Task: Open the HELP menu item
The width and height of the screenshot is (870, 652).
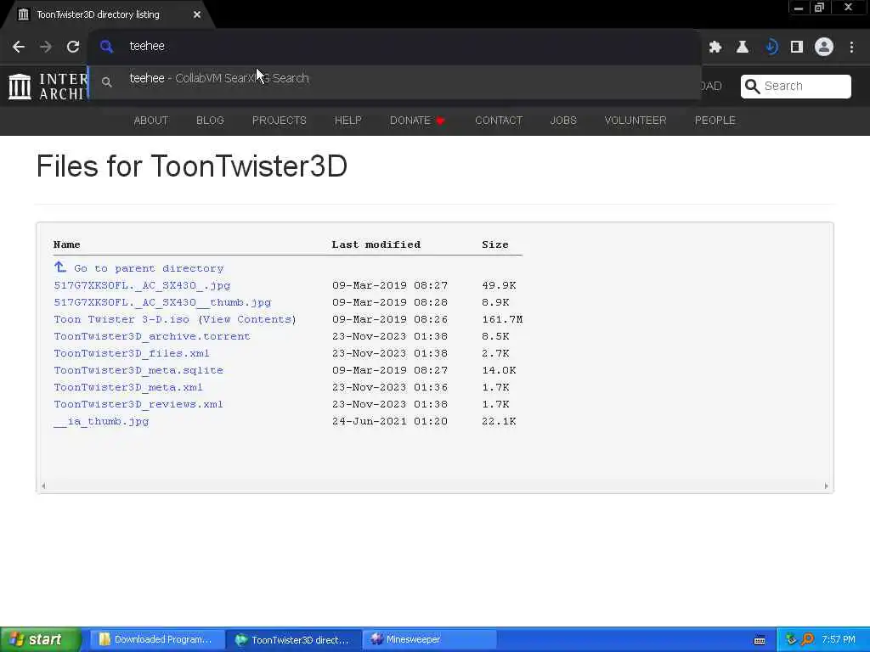Action: [x=347, y=121]
